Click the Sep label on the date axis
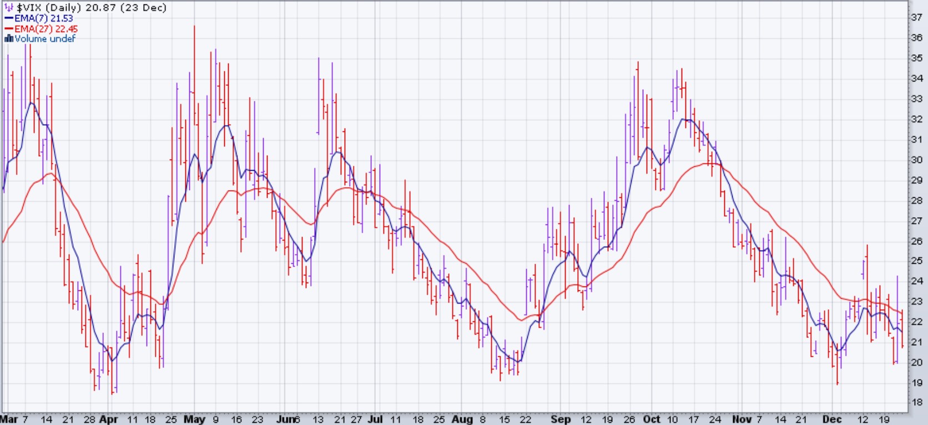 point(561,419)
